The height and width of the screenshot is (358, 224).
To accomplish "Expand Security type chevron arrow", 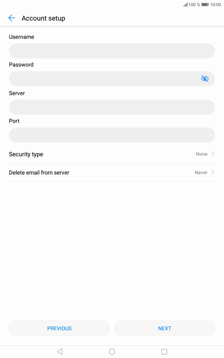I will pyautogui.click(x=213, y=154).
